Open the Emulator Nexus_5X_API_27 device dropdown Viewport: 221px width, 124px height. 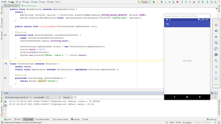(18, 97)
